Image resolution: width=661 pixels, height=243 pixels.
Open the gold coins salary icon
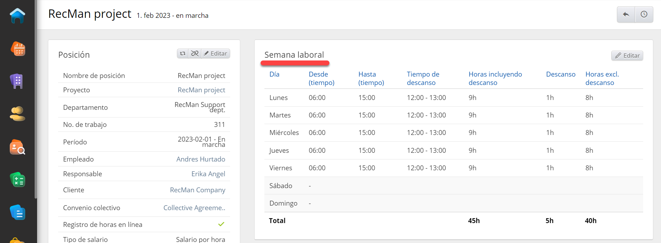(17, 114)
